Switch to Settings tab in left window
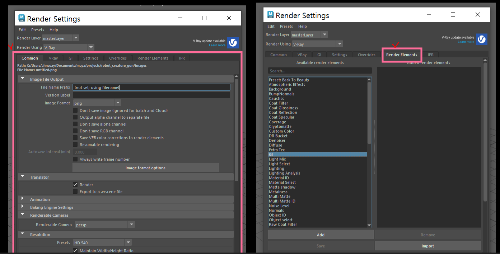500x254 pixels. click(x=91, y=58)
